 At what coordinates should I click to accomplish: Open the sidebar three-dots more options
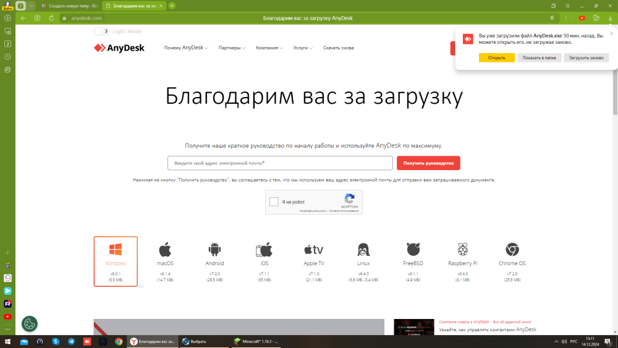pos(7,329)
